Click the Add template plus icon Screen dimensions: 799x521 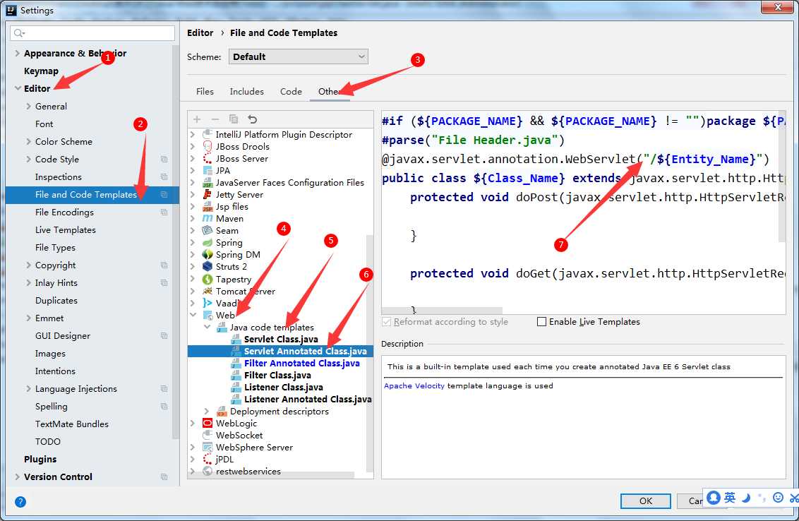(197, 119)
